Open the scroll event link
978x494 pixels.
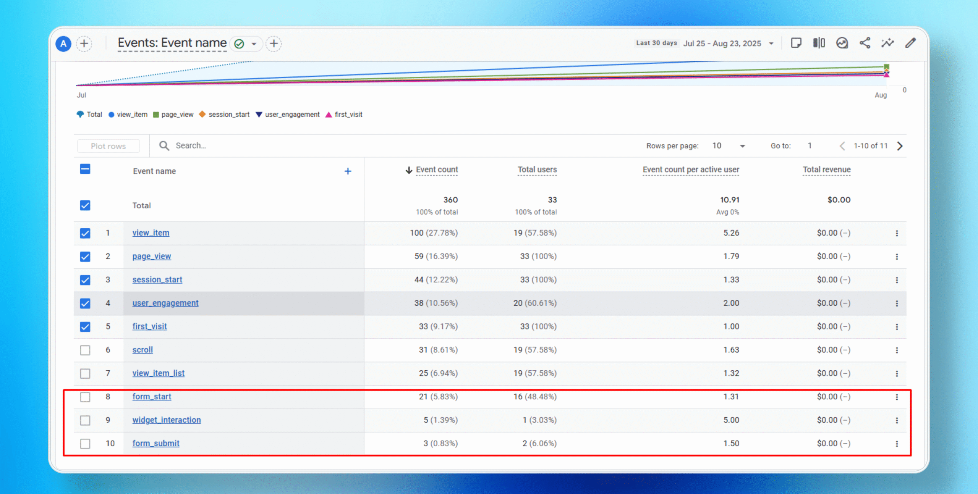[142, 350]
